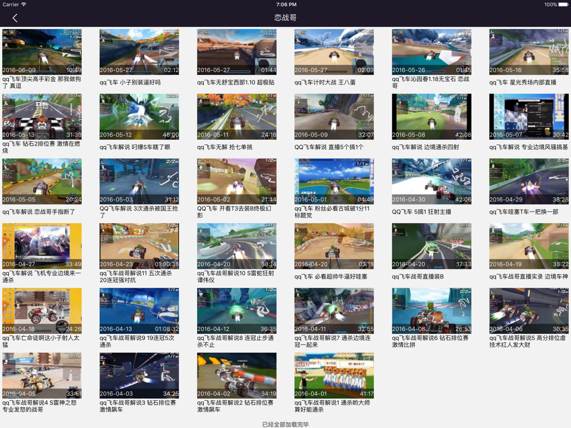
Task: Open video titled qq飞车战哥直播装B
Action: (x=418, y=277)
